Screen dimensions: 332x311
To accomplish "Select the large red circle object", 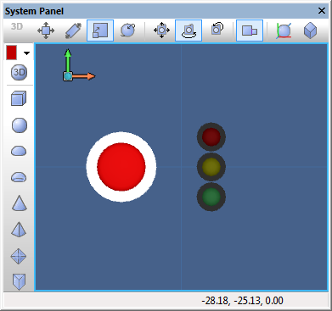I will coord(121,167).
